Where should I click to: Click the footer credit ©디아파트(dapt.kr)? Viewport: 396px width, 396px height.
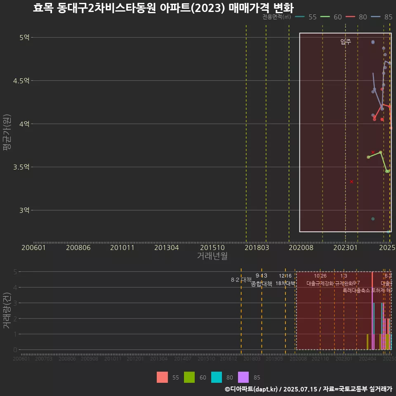[x=251, y=389]
